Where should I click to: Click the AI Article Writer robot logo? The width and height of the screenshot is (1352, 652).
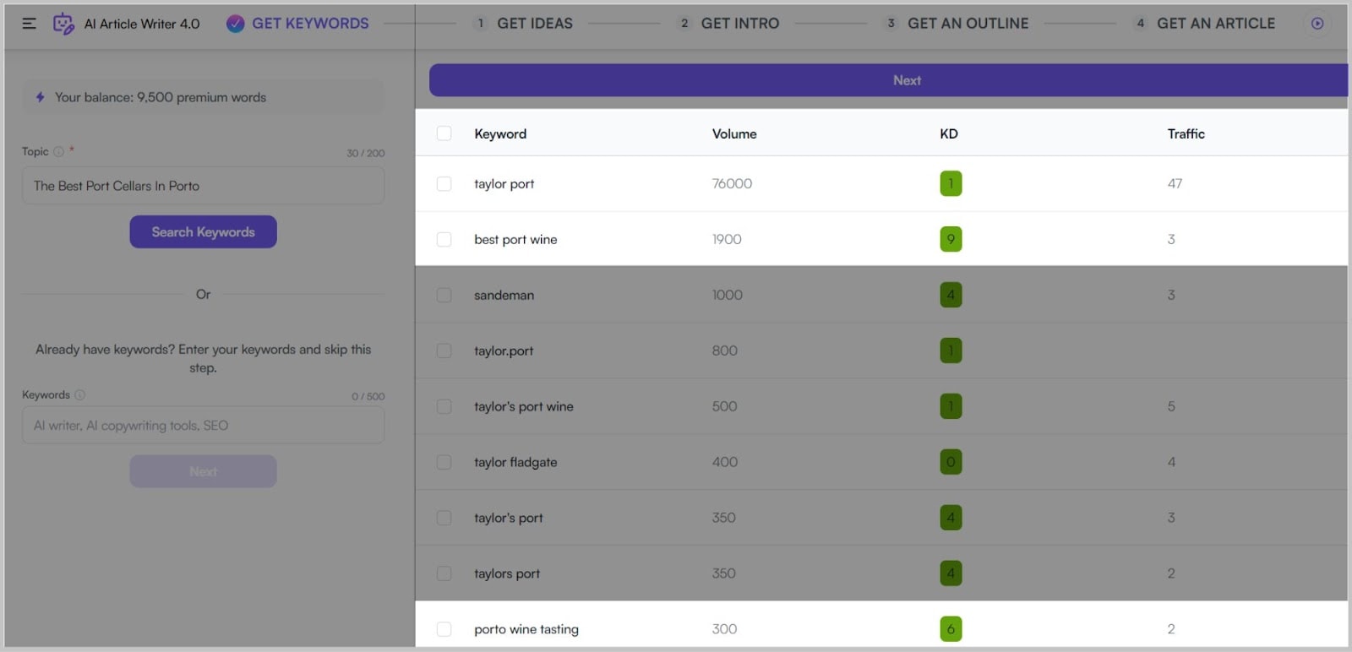63,24
